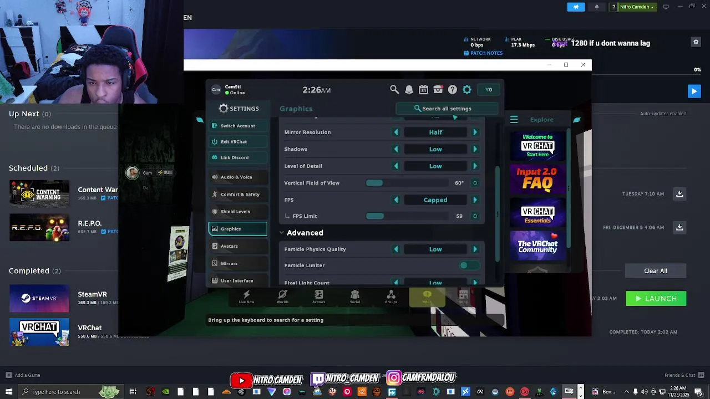The height and width of the screenshot is (399, 710).
Task: Open Windows Start menu
Action: 8,392
